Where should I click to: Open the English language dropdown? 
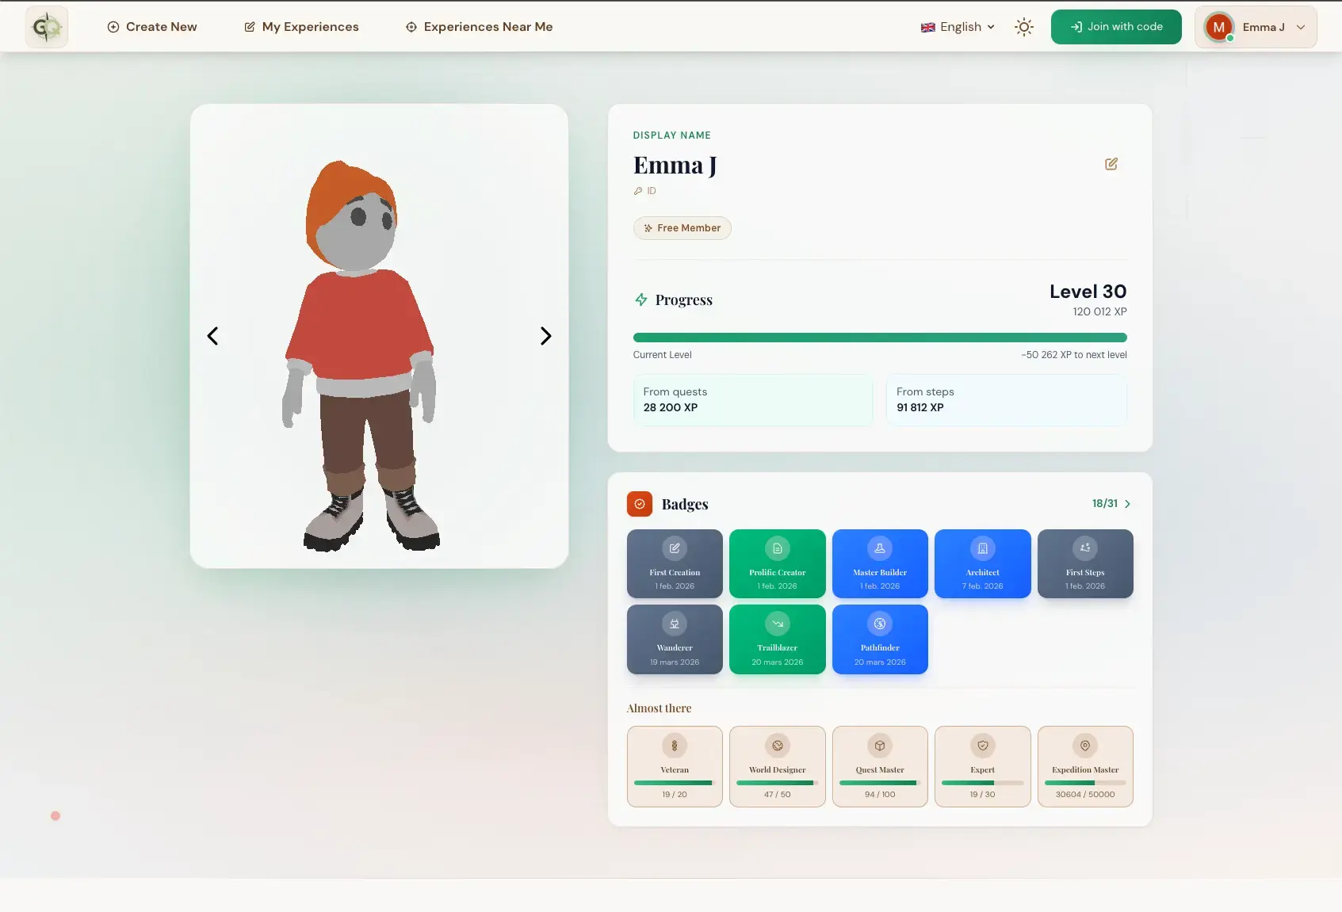pos(958,27)
